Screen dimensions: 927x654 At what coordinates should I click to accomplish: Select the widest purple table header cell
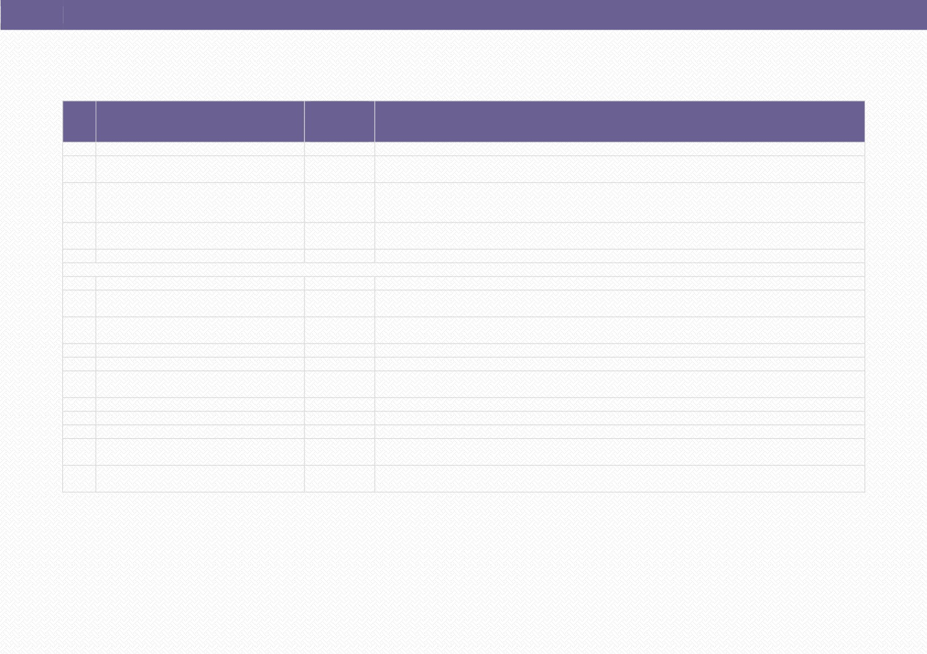[x=619, y=121]
